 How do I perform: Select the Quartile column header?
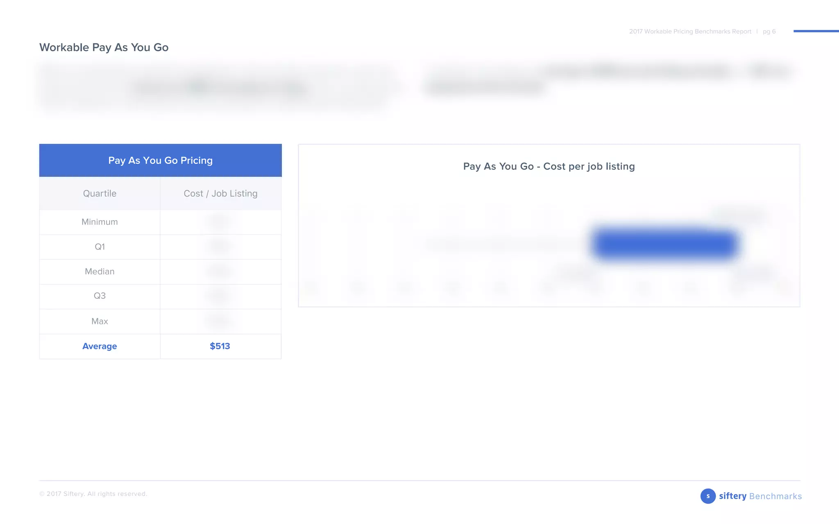pyautogui.click(x=100, y=193)
